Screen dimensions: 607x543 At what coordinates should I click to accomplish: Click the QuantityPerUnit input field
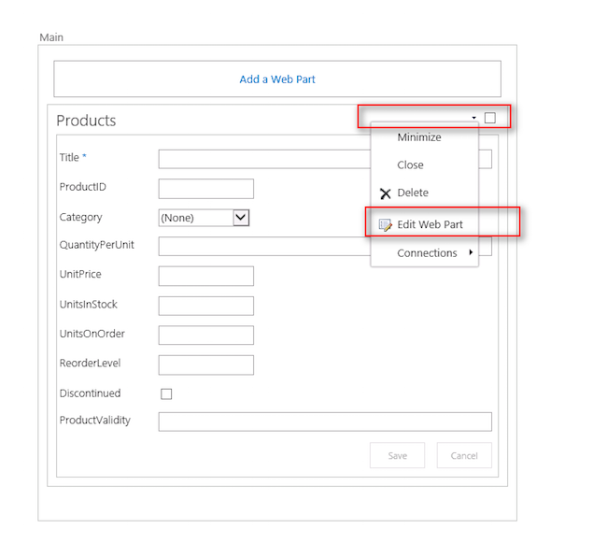tap(261, 247)
